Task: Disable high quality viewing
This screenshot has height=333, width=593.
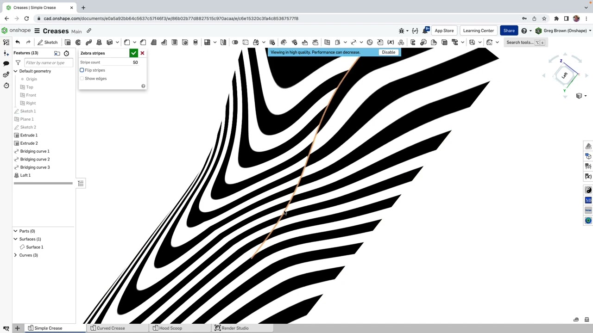Action: pyautogui.click(x=388, y=52)
